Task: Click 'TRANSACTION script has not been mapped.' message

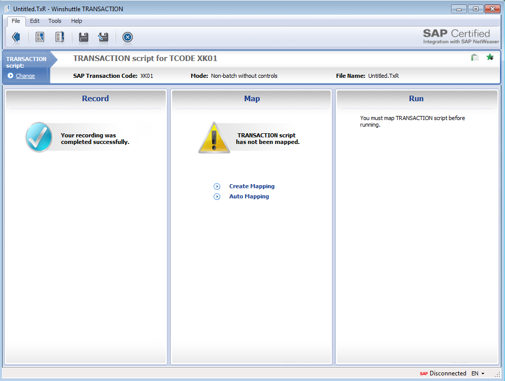Action: pyautogui.click(x=268, y=139)
